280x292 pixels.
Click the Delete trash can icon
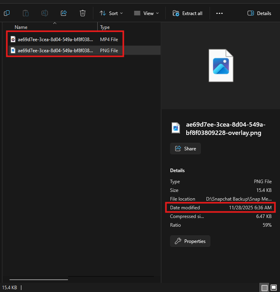tap(83, 13)
